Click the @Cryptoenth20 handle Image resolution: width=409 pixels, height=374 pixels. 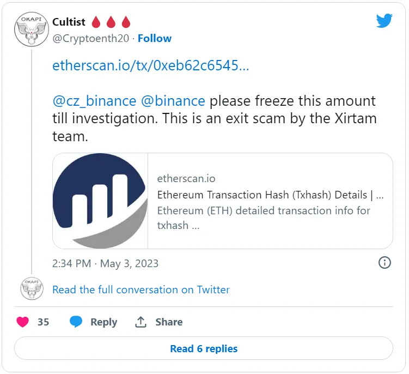[x=91, y=39]
